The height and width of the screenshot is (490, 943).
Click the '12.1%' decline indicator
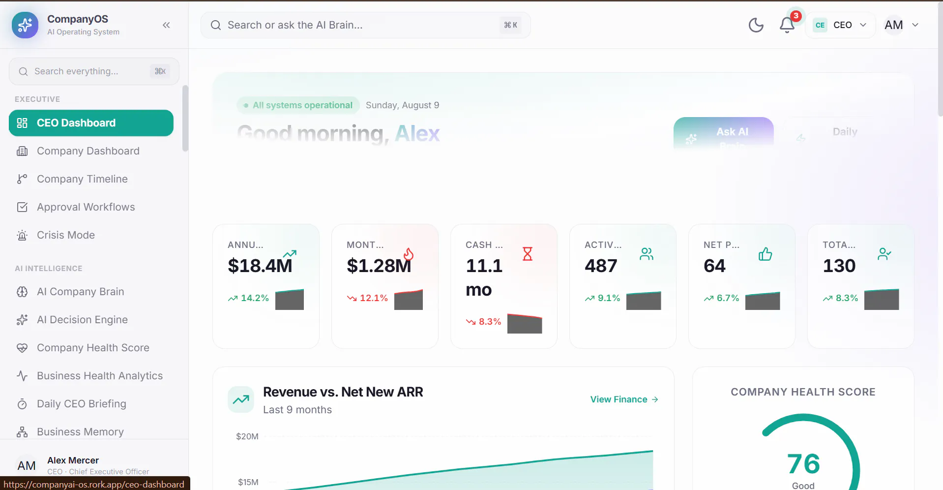coord(367,298)
